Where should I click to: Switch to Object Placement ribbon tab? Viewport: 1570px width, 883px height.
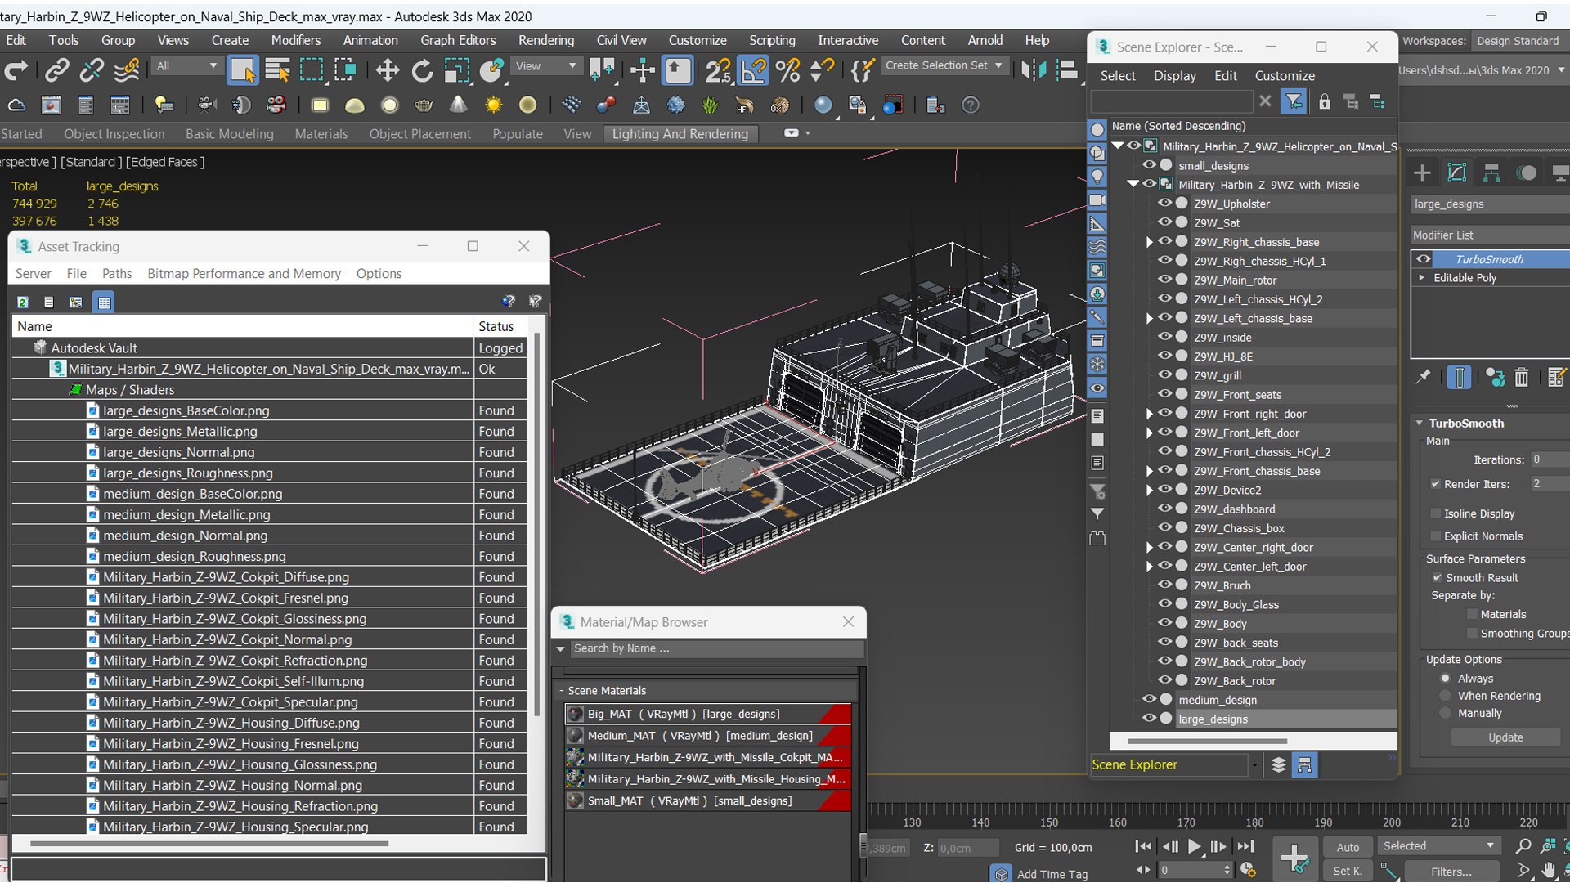pos(419,134)
